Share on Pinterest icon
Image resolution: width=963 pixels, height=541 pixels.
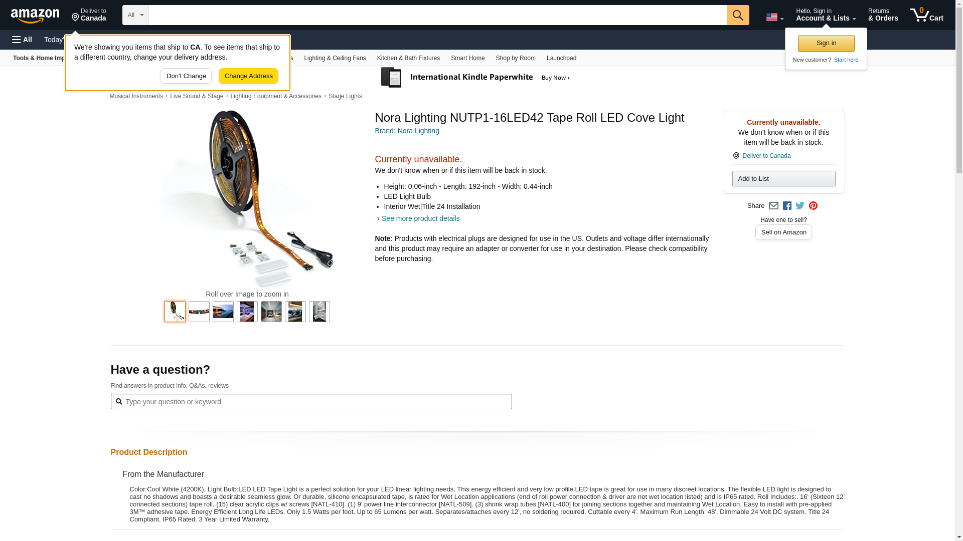click(x=813, y=206)
